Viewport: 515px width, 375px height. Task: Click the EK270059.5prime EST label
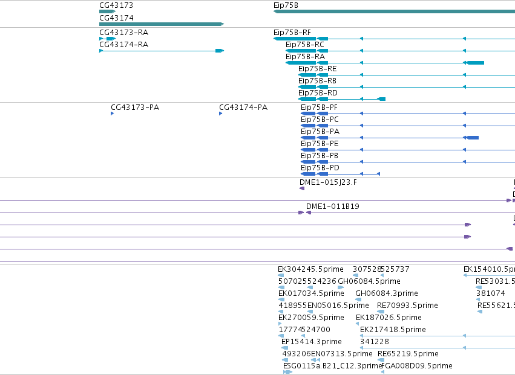coord(312,318)
